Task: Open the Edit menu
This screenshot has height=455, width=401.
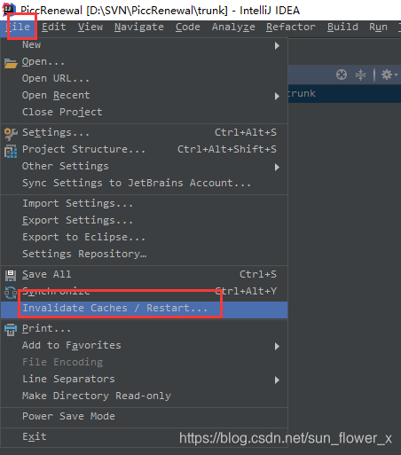Action: click(x=53, y=27)
